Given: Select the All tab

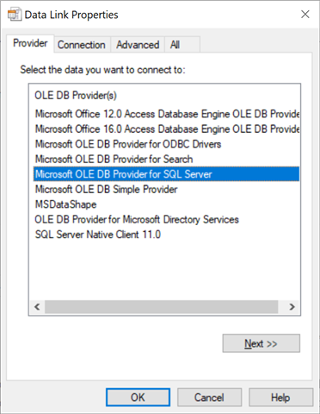Looking at the screenshot, I should (175, 45).
